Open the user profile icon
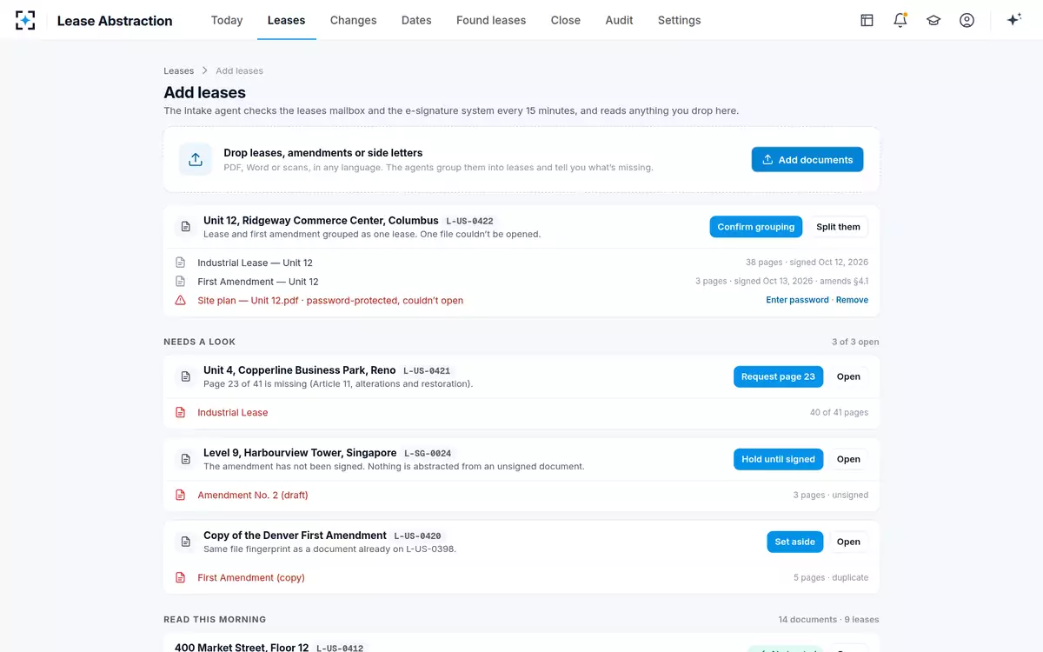 [x=967, y=20]
